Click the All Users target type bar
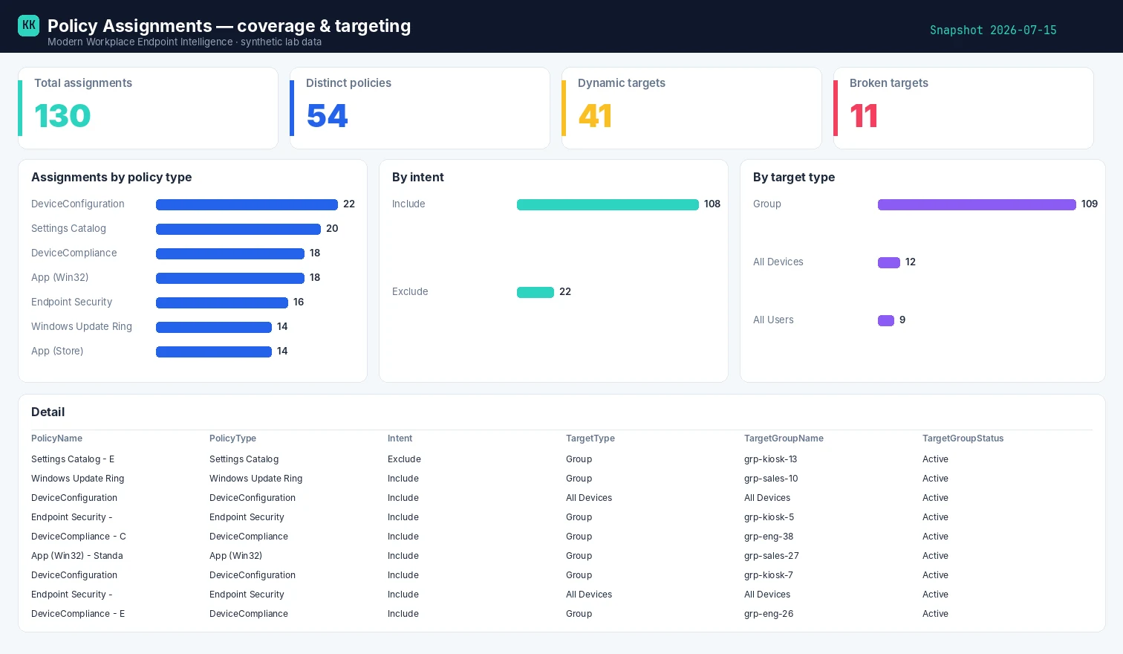Screen dimensions: 1123x654 (x=886, y=320)
